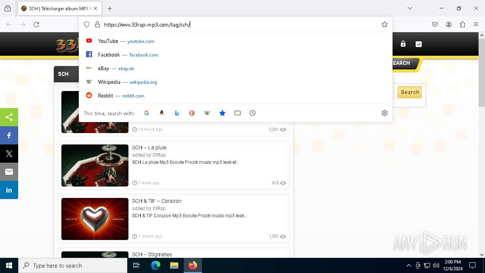Select the eBay suggestion
Screen dimensions: 485x273
click(x=235, y=68)
